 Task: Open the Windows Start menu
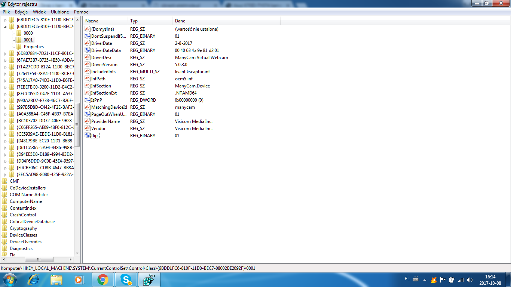point(10,280)
